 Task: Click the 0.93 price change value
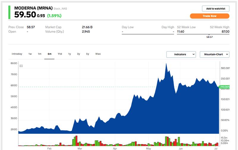[41, 16]
